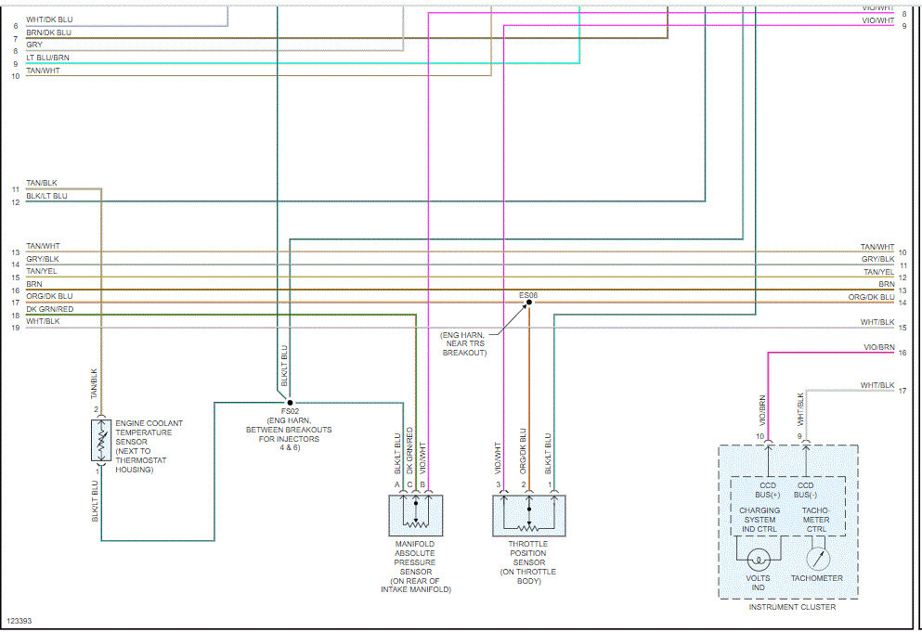The height and width of the screenshot is (632, 922).
Task: Click throttle position sensor pin 3 label
Action: (x=498, y=485)
